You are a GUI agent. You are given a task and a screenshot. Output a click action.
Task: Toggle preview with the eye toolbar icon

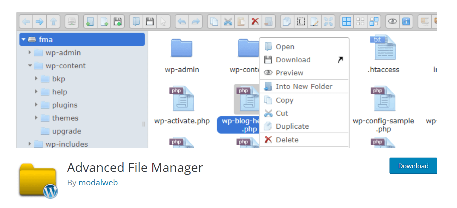(392, 21)
